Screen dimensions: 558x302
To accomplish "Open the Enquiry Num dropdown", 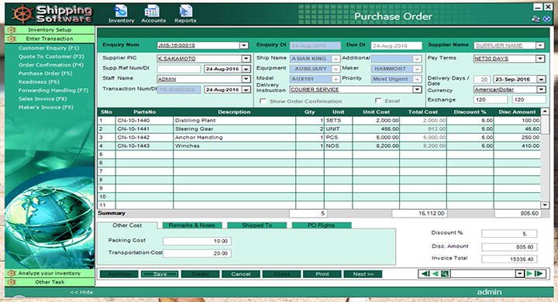I will tap(244, 46).
